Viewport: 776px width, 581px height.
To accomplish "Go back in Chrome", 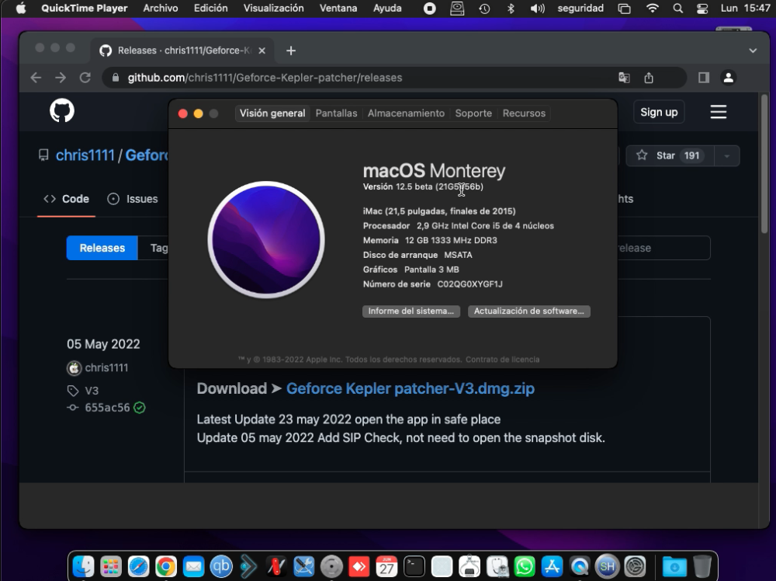I will click(x=36, y=78).
